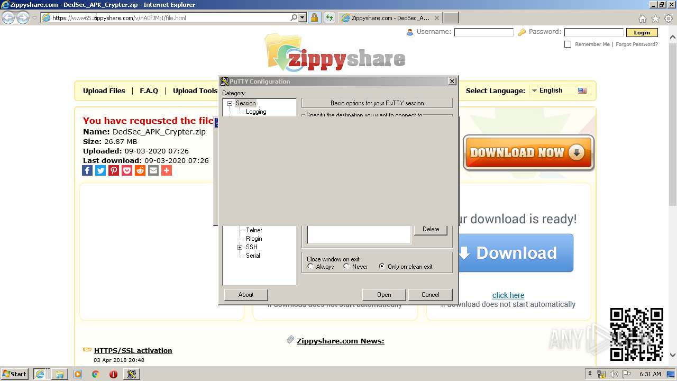Share the file by email icon
Image resolution: width=677 pixels, height=381 pixels.
[x=153, y=170]
